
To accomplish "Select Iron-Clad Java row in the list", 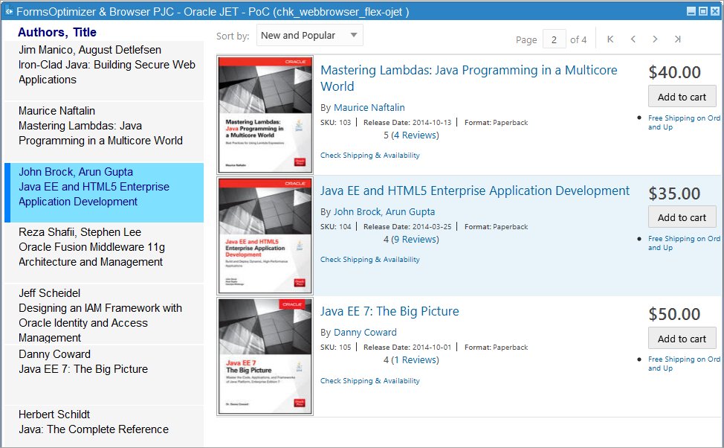I will click(x=104, y=70).
